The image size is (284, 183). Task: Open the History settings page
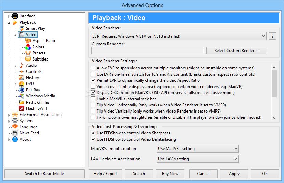[x=33, y=78]
